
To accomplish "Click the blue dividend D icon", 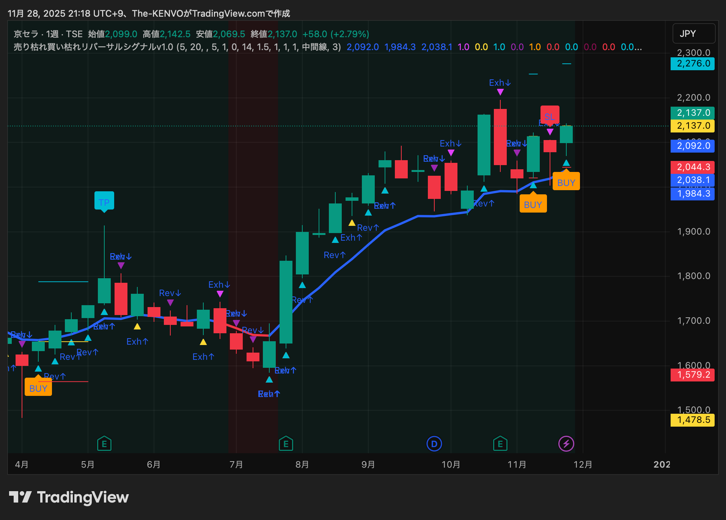I will pos(434,443).
